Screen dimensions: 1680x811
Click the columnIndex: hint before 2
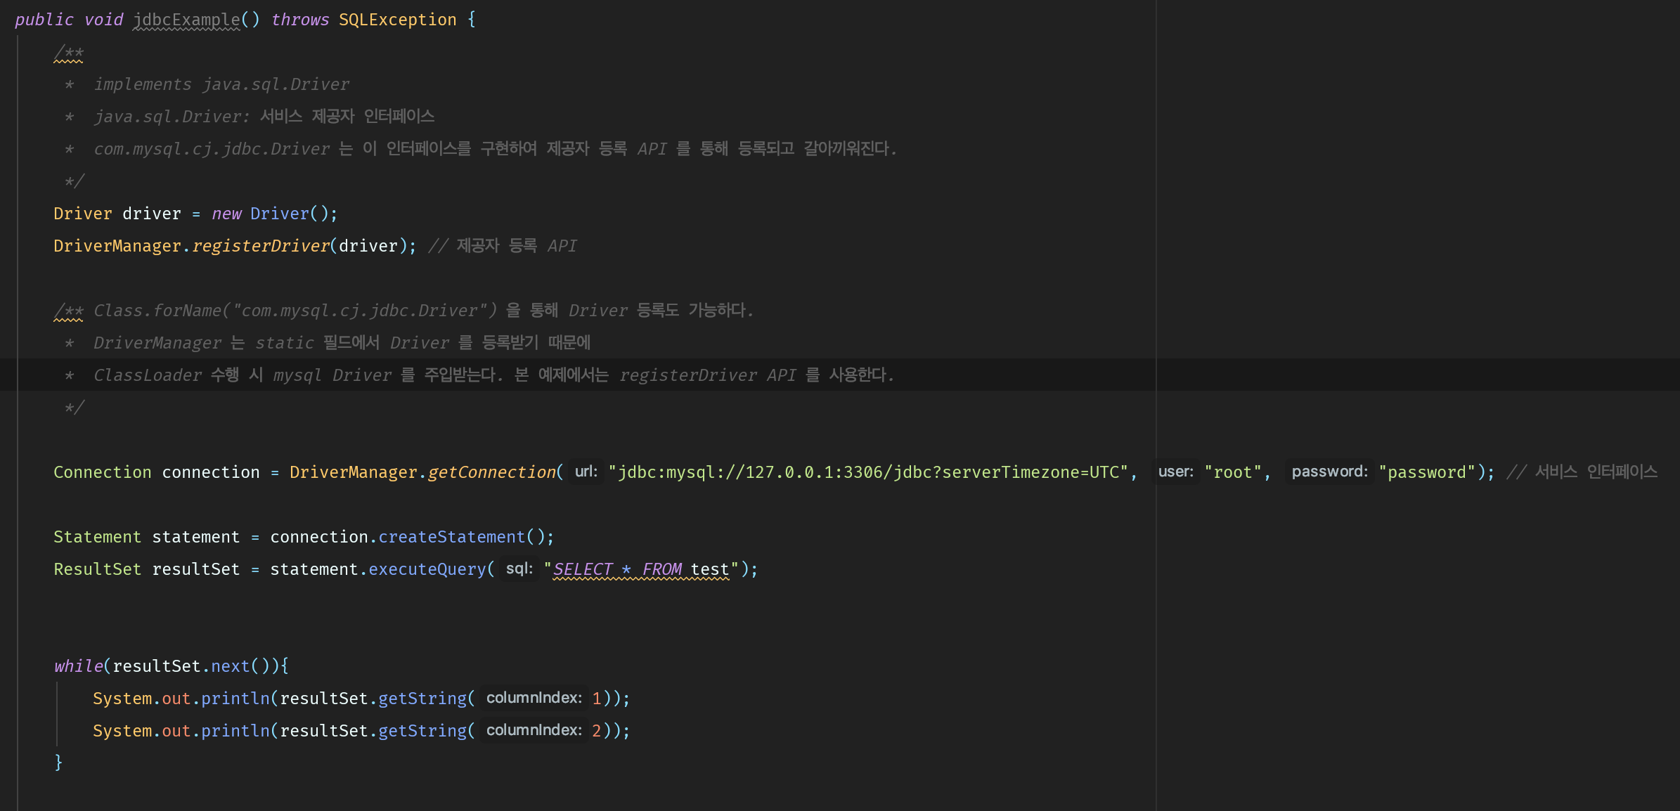coord(534,730)
